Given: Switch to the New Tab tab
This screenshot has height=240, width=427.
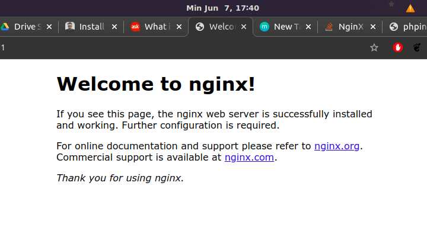Looking at the screenshot, I should click(286, 27).
